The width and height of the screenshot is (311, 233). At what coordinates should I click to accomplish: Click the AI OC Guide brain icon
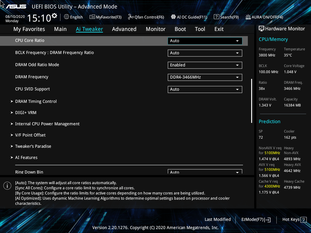pos(173,17)
